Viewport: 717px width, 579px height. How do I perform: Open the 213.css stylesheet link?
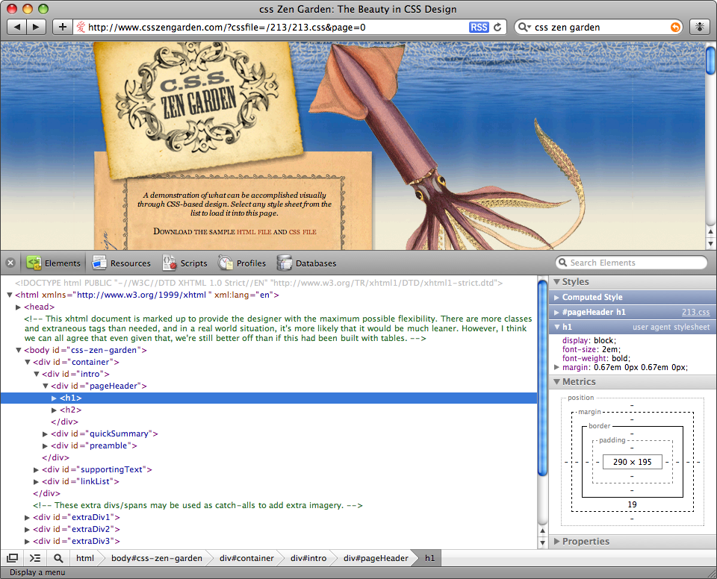pyautogui.click(x=695, y=312)
